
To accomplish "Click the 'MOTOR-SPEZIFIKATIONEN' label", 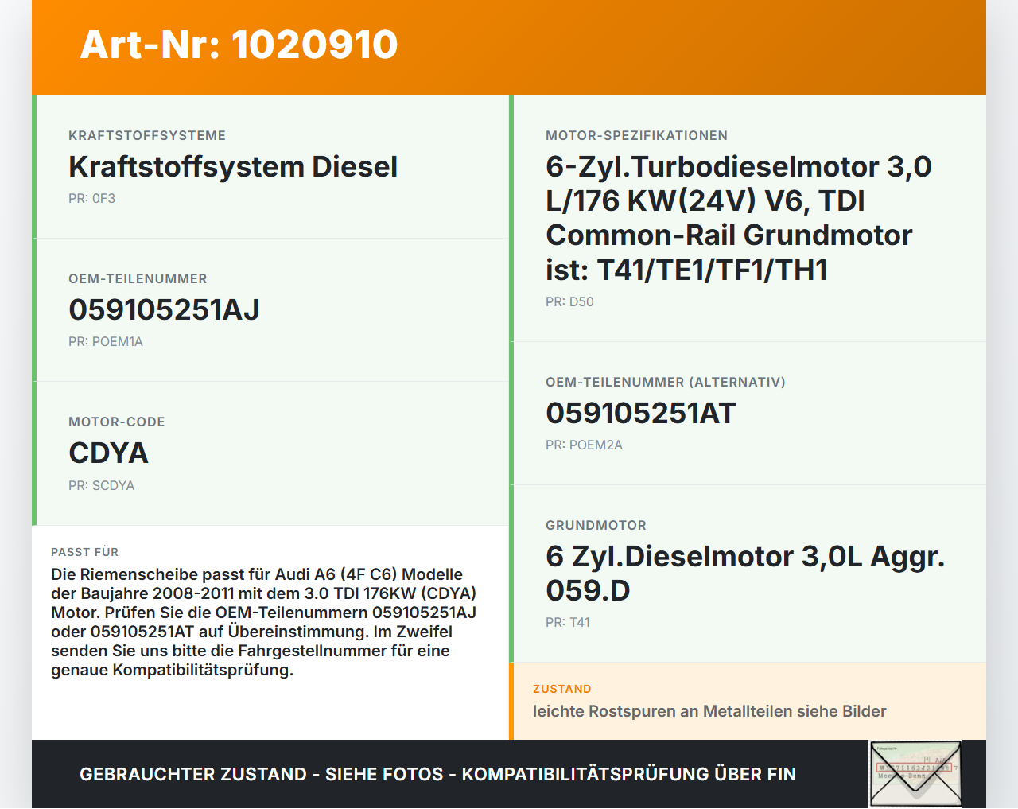I will [x=637, y=136].
